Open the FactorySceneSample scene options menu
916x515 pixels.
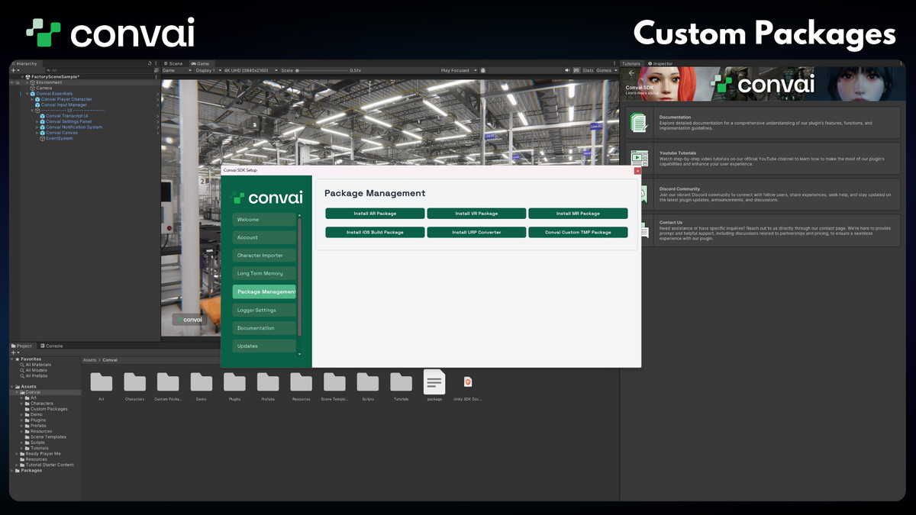pyautogui.click(x=157, y=77)
